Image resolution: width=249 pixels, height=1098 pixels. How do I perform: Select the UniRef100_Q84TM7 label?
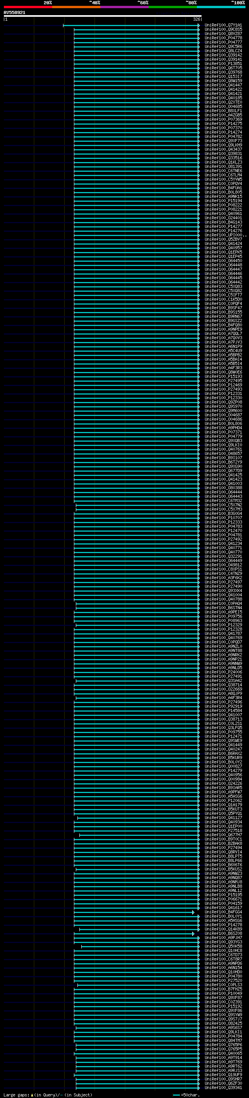223,1040
